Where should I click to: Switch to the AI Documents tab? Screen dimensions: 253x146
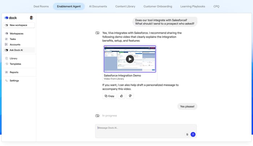coord(98,6)
